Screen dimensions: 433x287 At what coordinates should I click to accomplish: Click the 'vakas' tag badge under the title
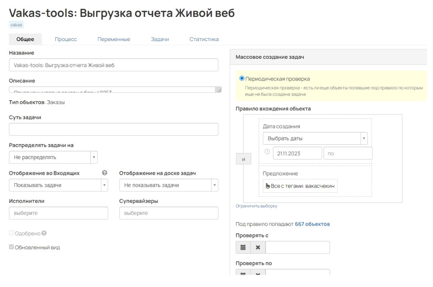[x=16, y=25]
